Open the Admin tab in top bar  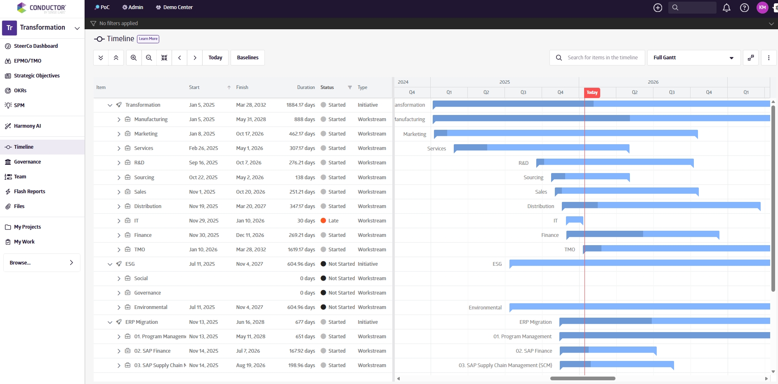pyautogui.click(x=133, y=7)
